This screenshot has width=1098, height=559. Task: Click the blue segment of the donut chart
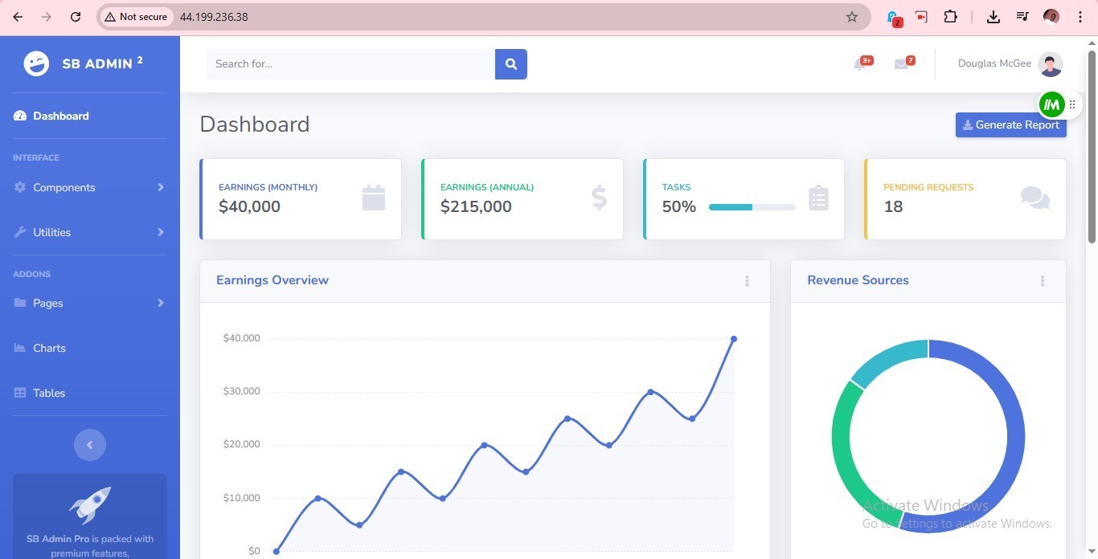point(1015,438)
